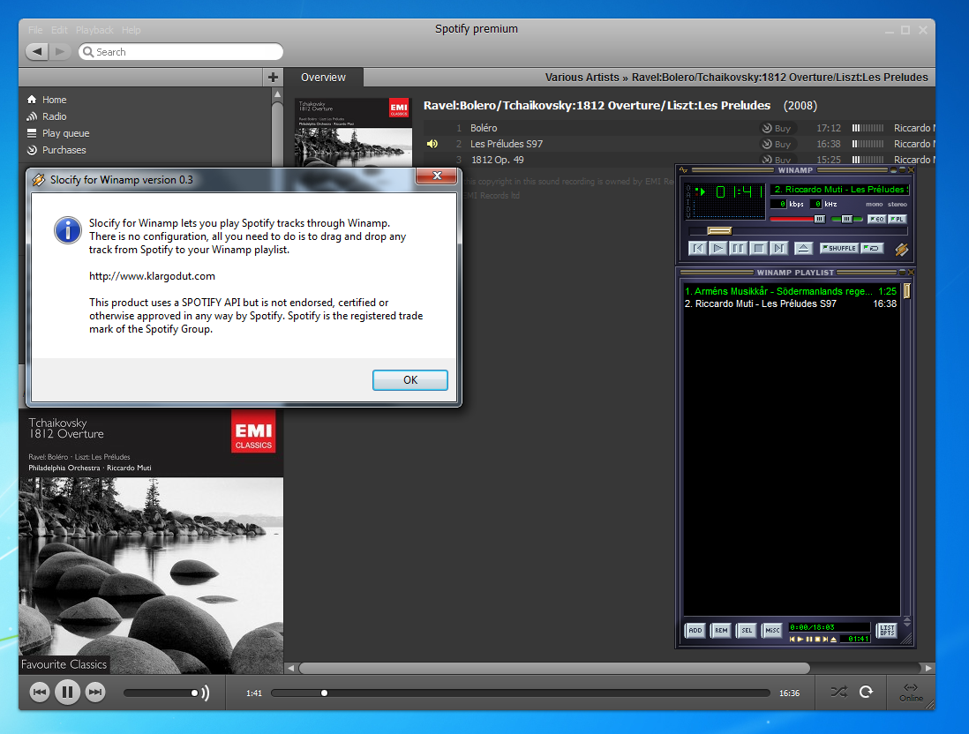Click Spotify's horizontal scrollbar at bottom

click(x=553, y=668)
